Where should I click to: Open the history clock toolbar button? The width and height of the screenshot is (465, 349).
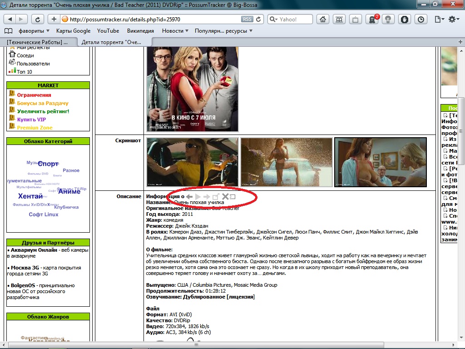click(421, 19)
